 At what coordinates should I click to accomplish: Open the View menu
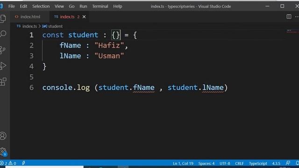click(x=59, y=6)
